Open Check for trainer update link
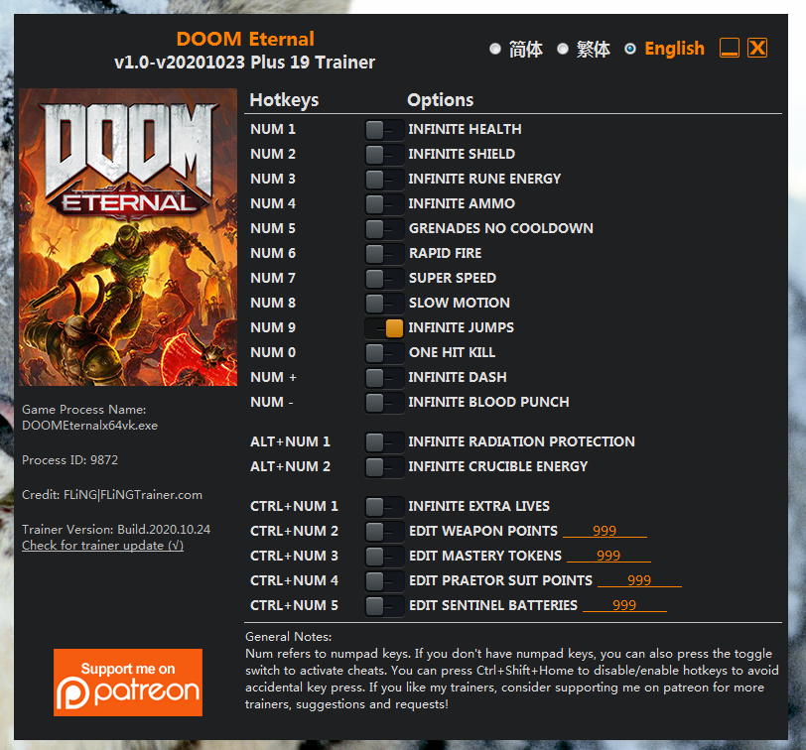This screenshot has height=750, width=806. pyautogui.click(x=103, y=546)
